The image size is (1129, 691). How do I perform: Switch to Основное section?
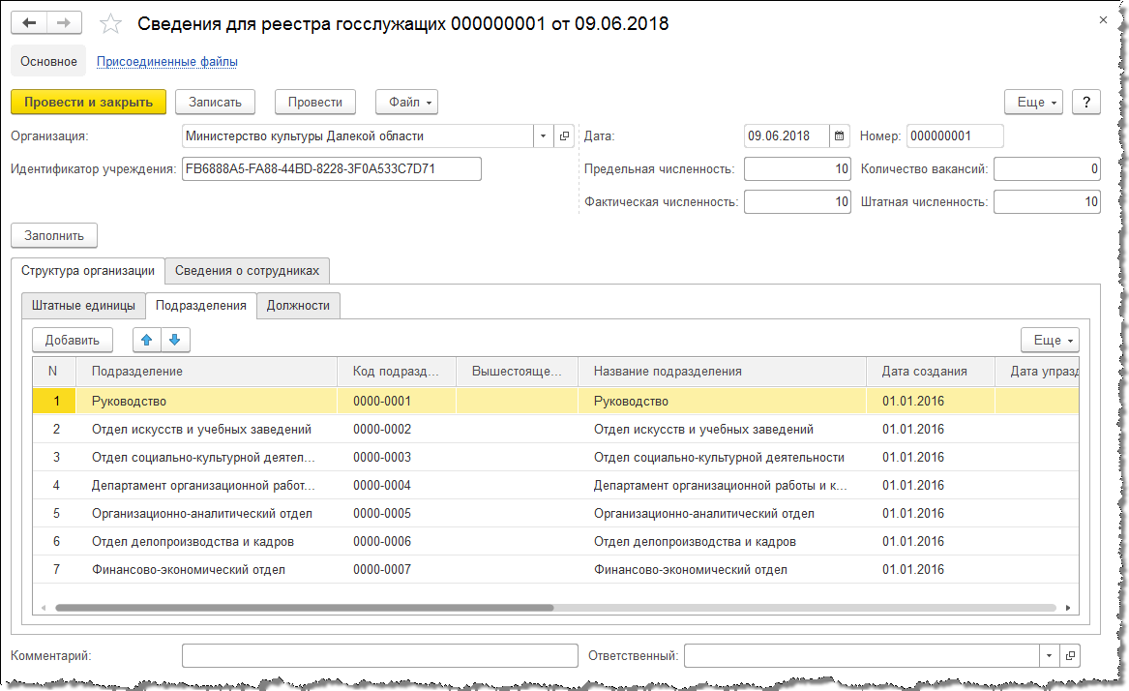click(x=48, y=61)
